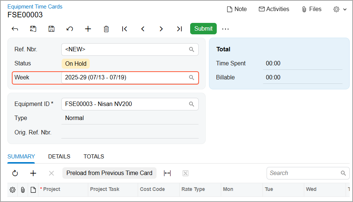This screenshot has height=202, width=353.
Task: Open the more actions ellipsis menu
Action: pos(225,29)
